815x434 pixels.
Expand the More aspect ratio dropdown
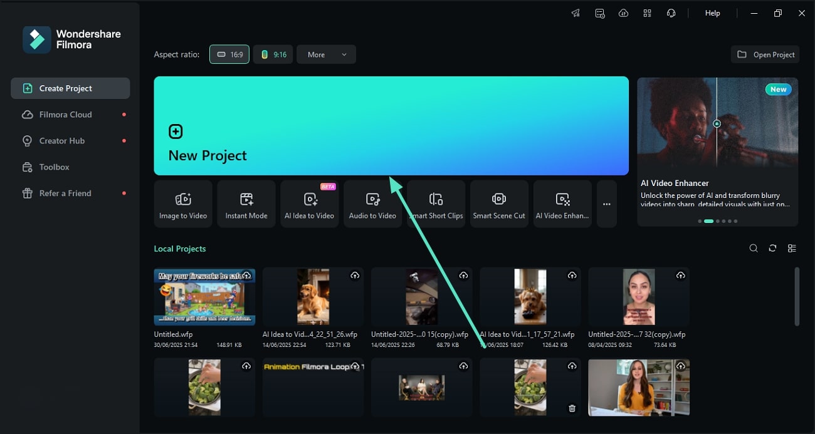point(326,54)
